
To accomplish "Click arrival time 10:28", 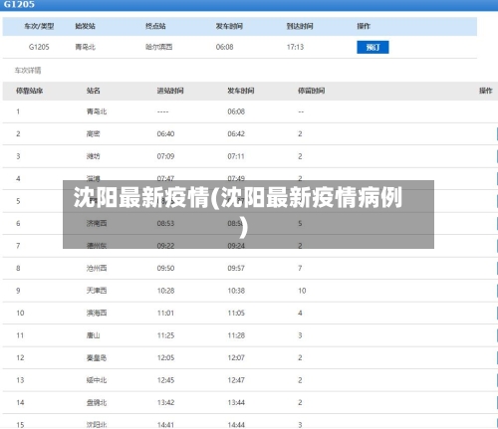I will 165,291.
